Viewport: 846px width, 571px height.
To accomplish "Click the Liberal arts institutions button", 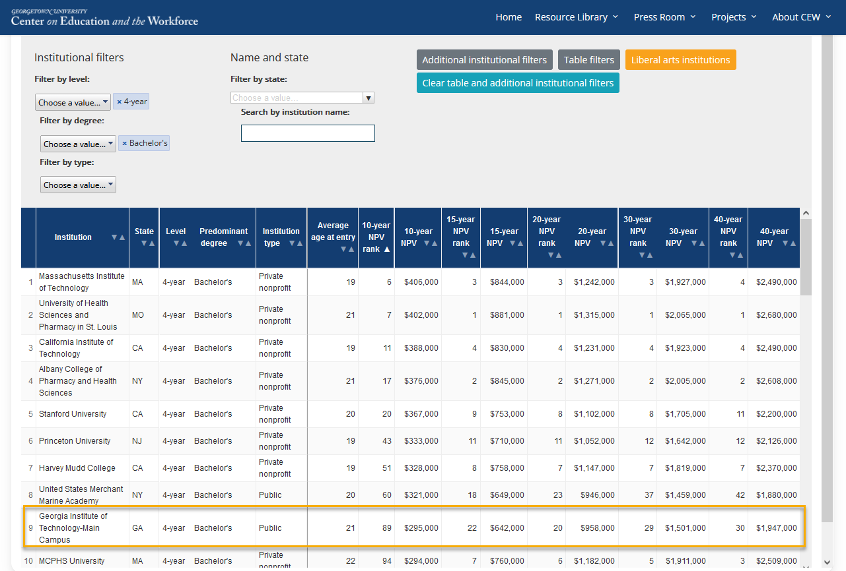I will click(x=681, y=59).
